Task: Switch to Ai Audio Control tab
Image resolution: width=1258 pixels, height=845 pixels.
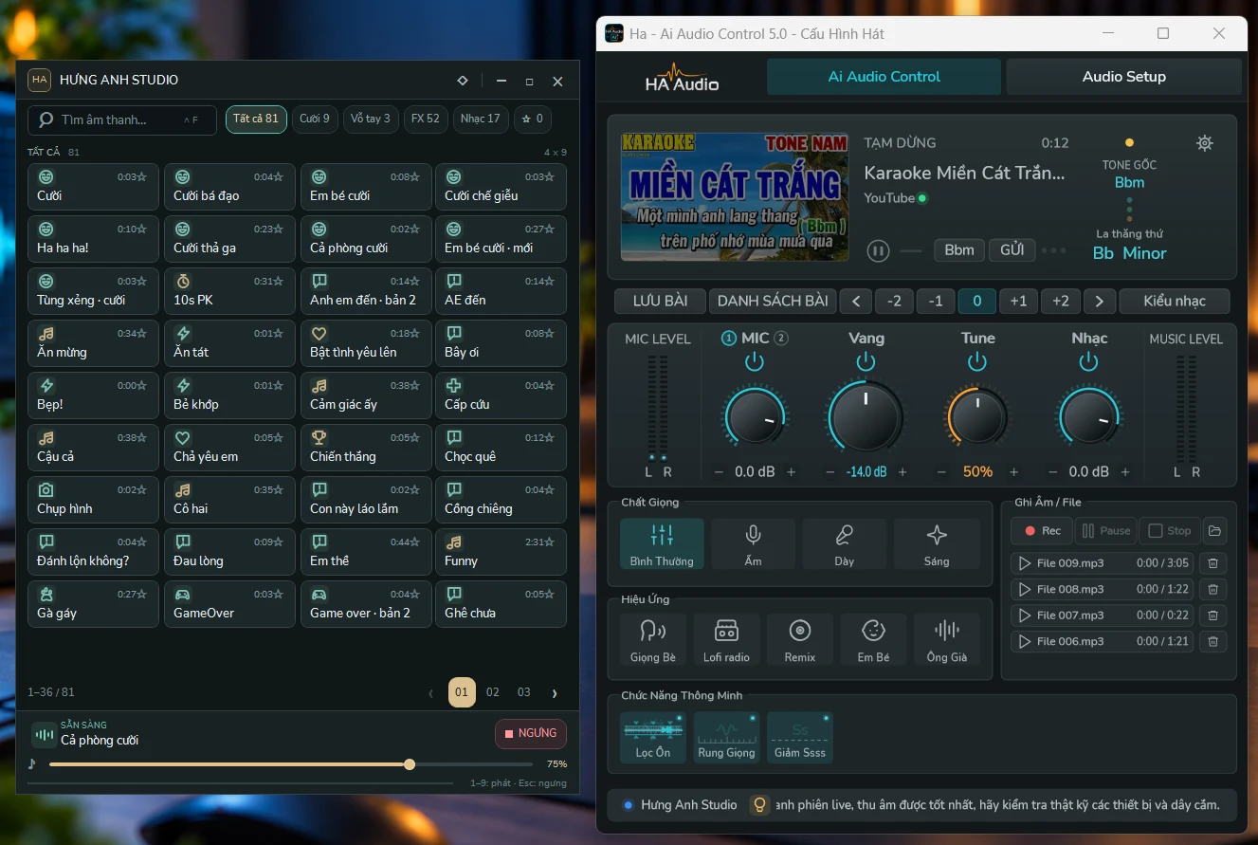Action: [x=884, y=77]
